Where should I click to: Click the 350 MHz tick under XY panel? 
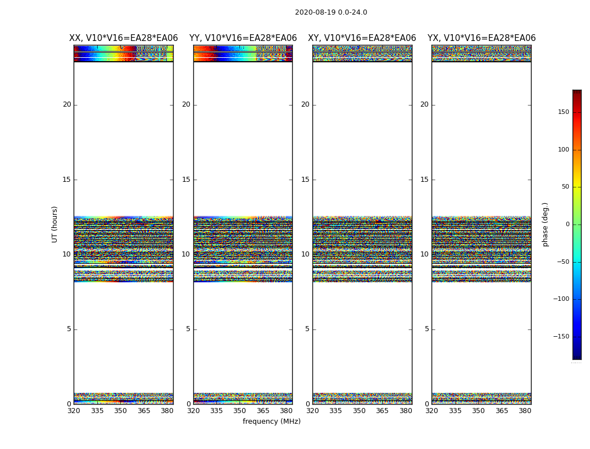[359, 411]
